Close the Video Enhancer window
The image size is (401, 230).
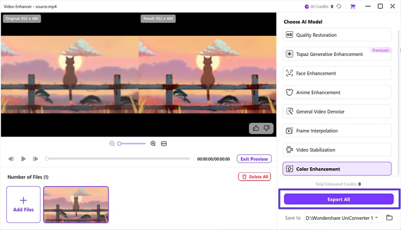(x=392, y=6)
